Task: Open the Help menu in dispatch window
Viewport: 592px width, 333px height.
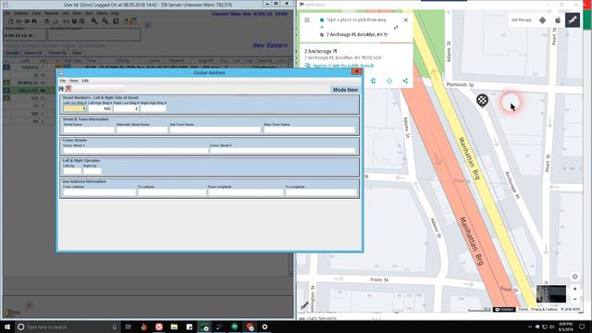Action: pos(115,13)
